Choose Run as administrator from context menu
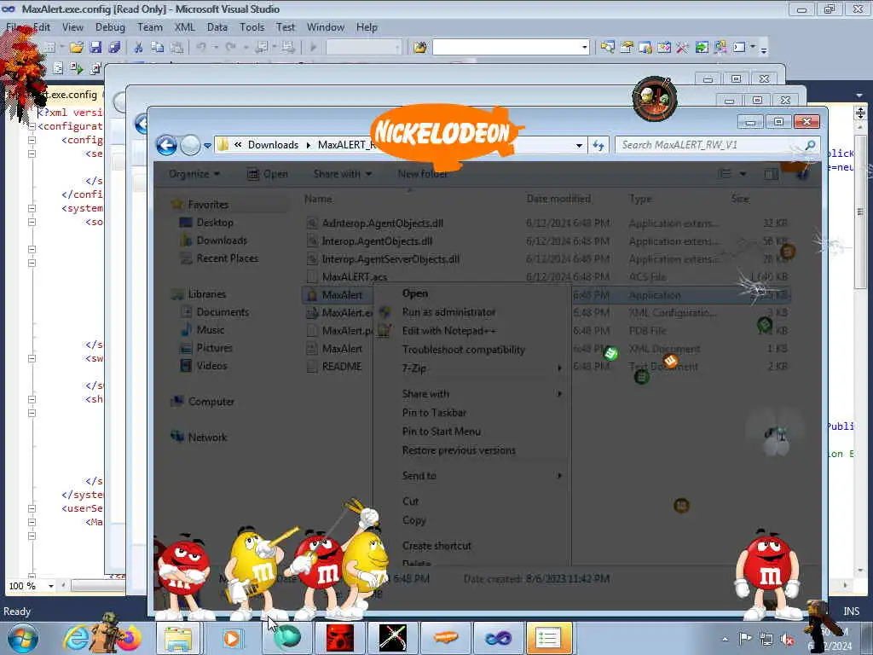The height and width of the screenshot is (655, 873). coord(448,312)
